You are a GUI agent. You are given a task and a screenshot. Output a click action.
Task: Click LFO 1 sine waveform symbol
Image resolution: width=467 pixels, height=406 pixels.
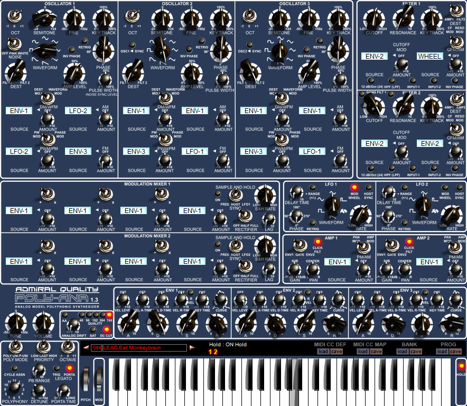(321, 199)
